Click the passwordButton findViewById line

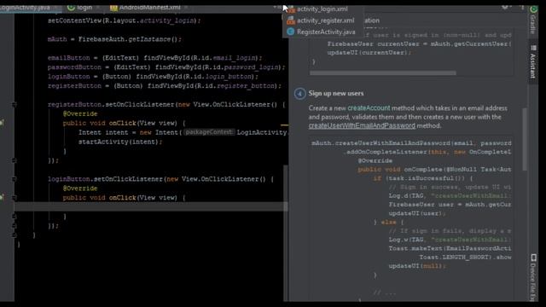[x=166, y=67]
